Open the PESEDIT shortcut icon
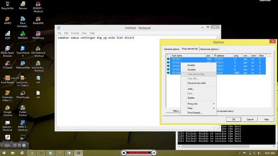The image size is (278, 156). (x=38, y=7)
